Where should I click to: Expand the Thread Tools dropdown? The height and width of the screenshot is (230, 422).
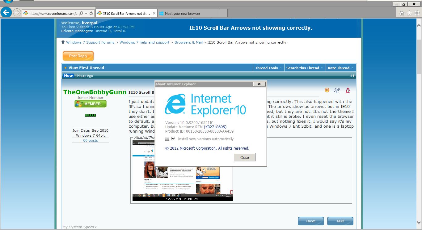point(268,68)
